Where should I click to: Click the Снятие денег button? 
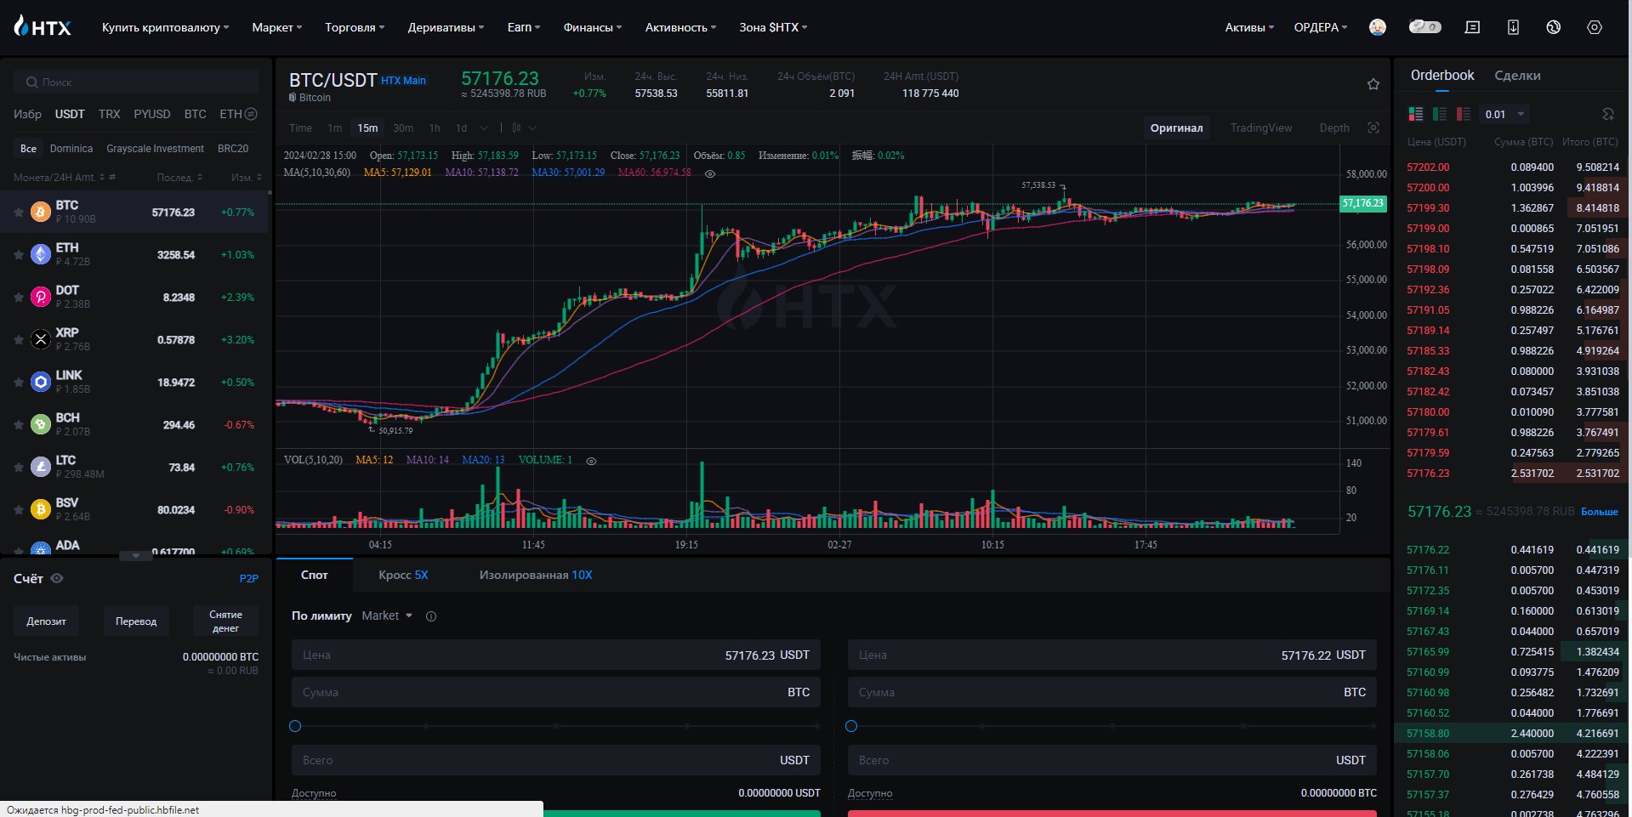[x=225, y=621]
